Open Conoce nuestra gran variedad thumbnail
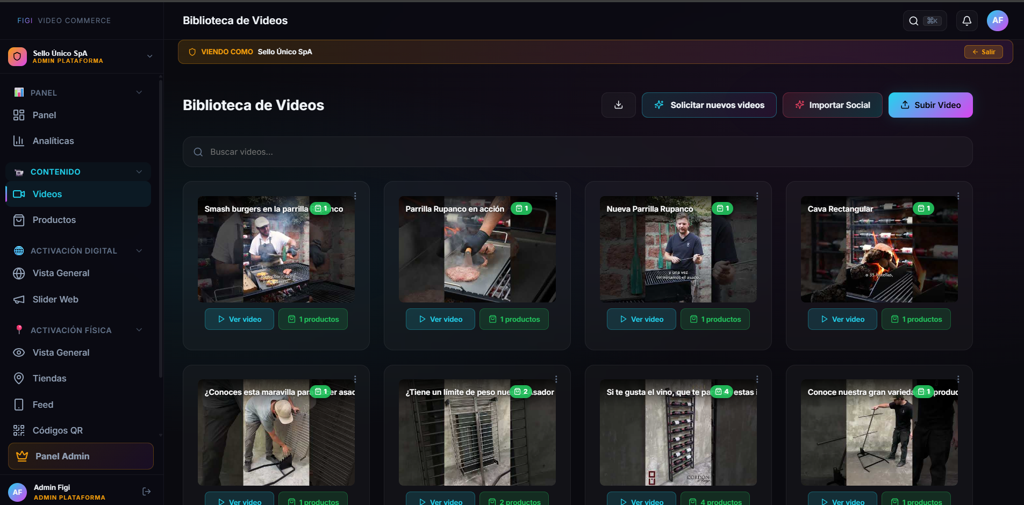The height and width of the screenshot is (505, 1024). point(879,432)
